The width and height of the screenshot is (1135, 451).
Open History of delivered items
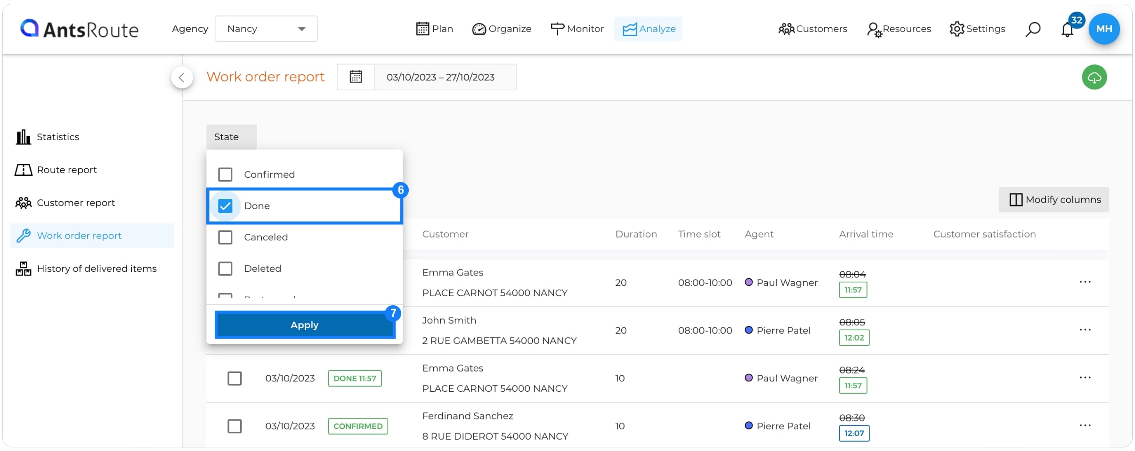[86, 269]
